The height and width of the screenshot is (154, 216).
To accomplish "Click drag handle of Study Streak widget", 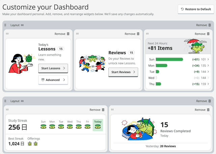I will [7, 110].
